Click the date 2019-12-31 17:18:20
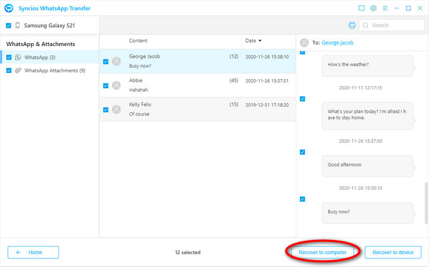Screen dimensions: 429x267 pos(267,105)
